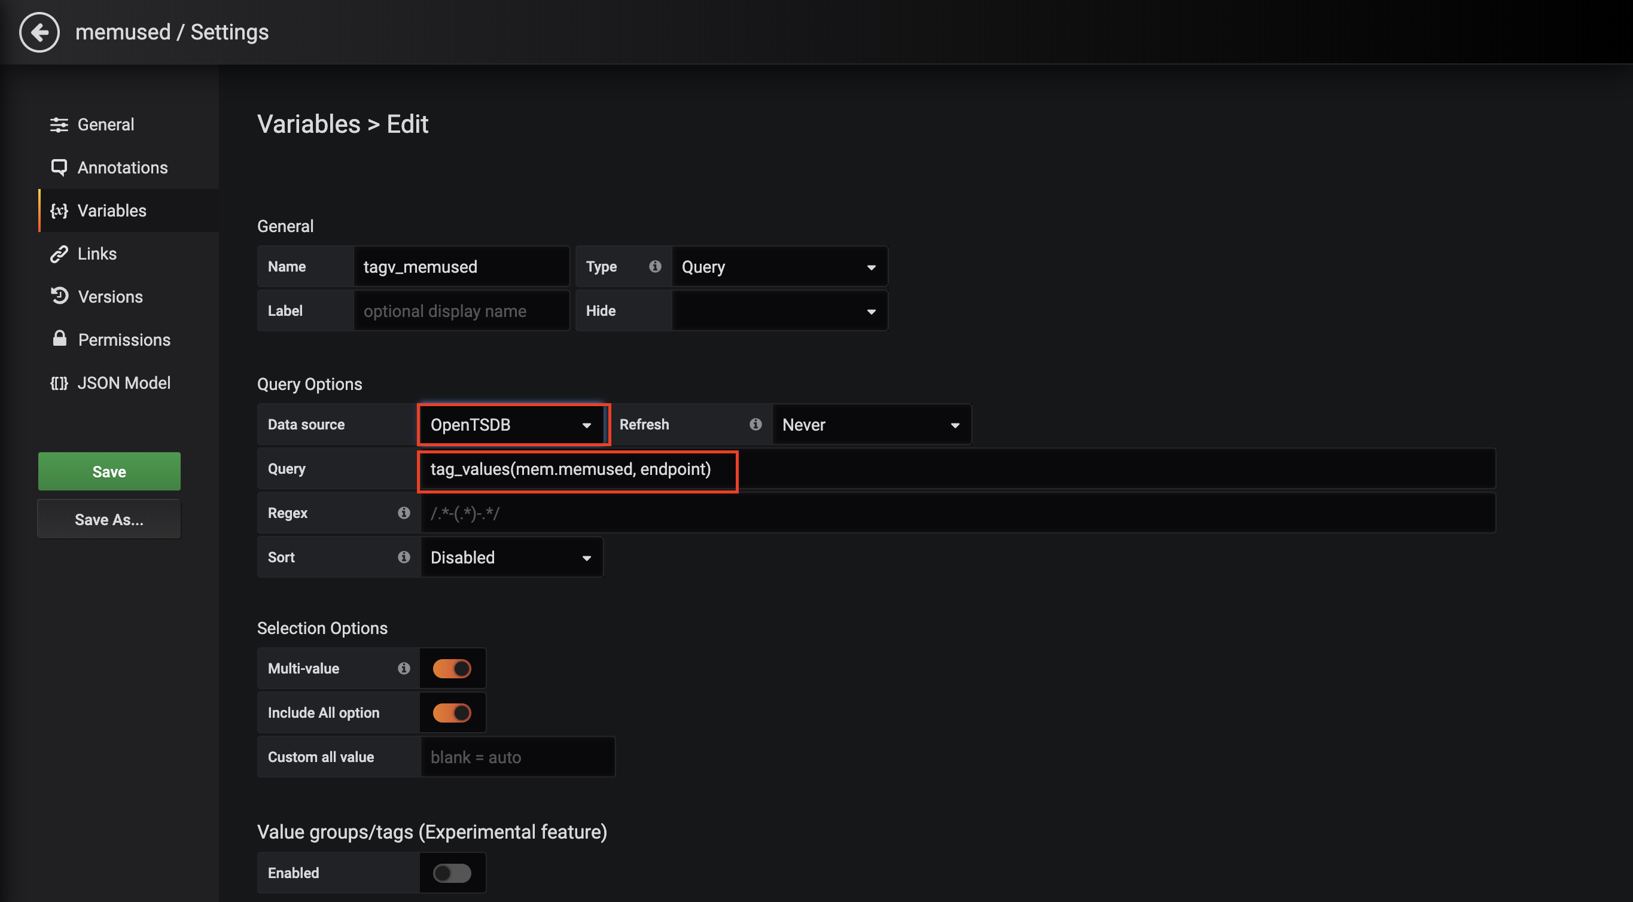Enable Value groups/tags feature toggle
This screenshot has width=1633, height=902.
tap(452, 873)
